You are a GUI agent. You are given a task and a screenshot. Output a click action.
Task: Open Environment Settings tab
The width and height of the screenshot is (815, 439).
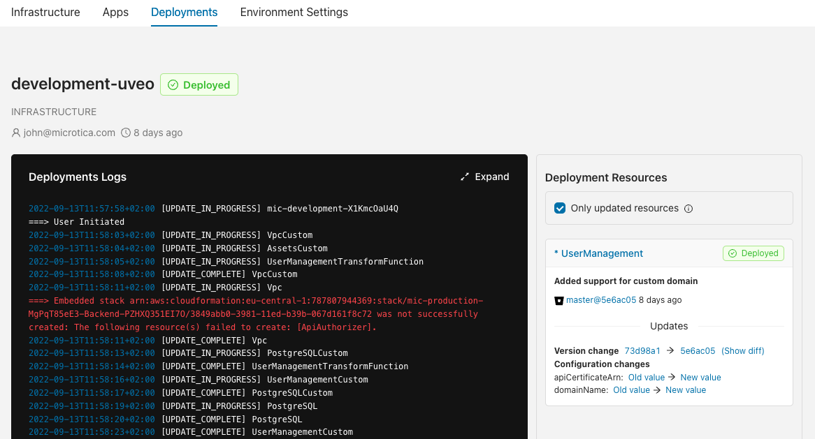coord(294,12)
